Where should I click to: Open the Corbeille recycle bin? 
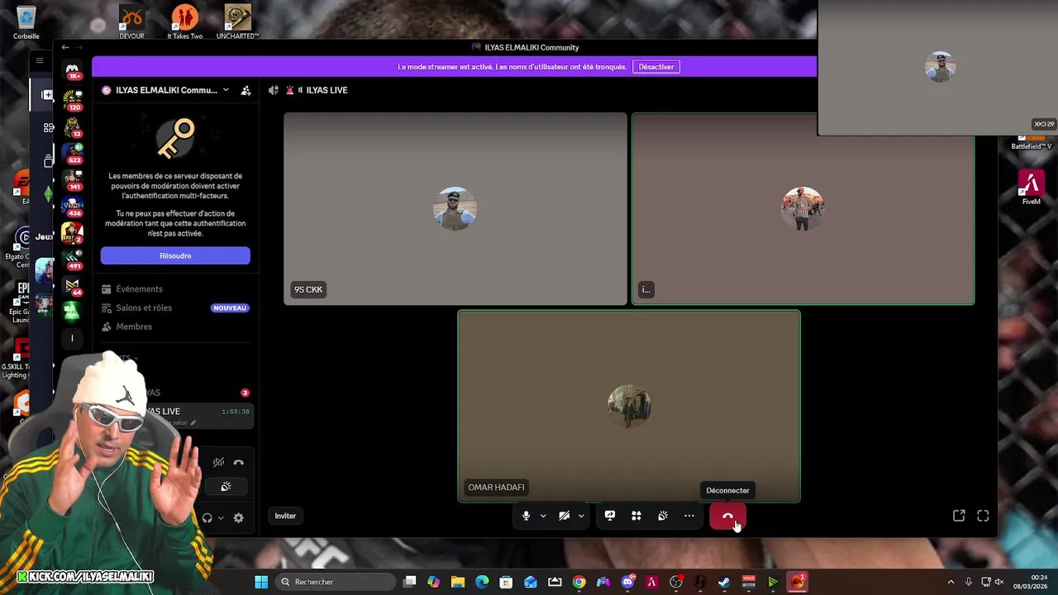pyautogui.click(x=26, y=22)
